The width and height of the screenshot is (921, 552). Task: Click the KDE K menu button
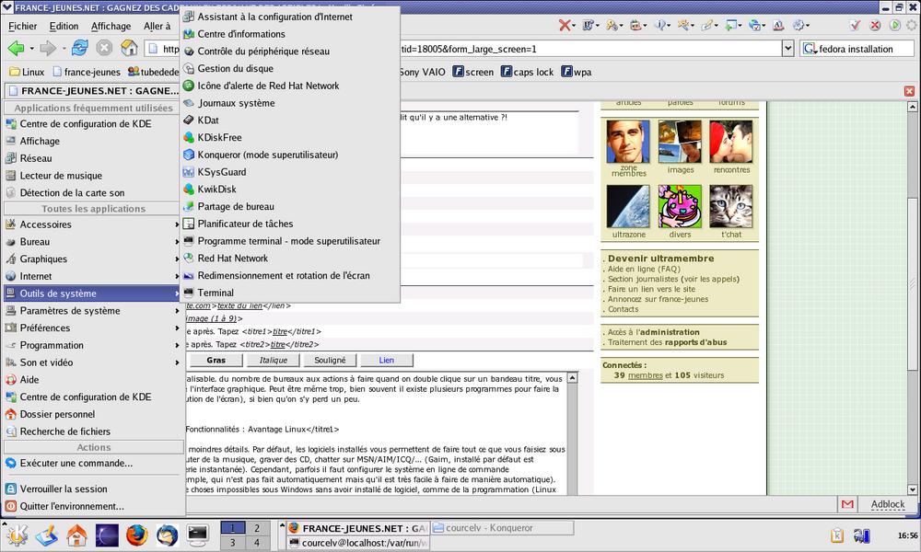coord(17,535)
